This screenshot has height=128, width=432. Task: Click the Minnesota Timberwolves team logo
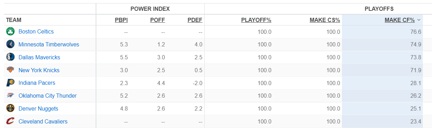click(x=10, y=44)
